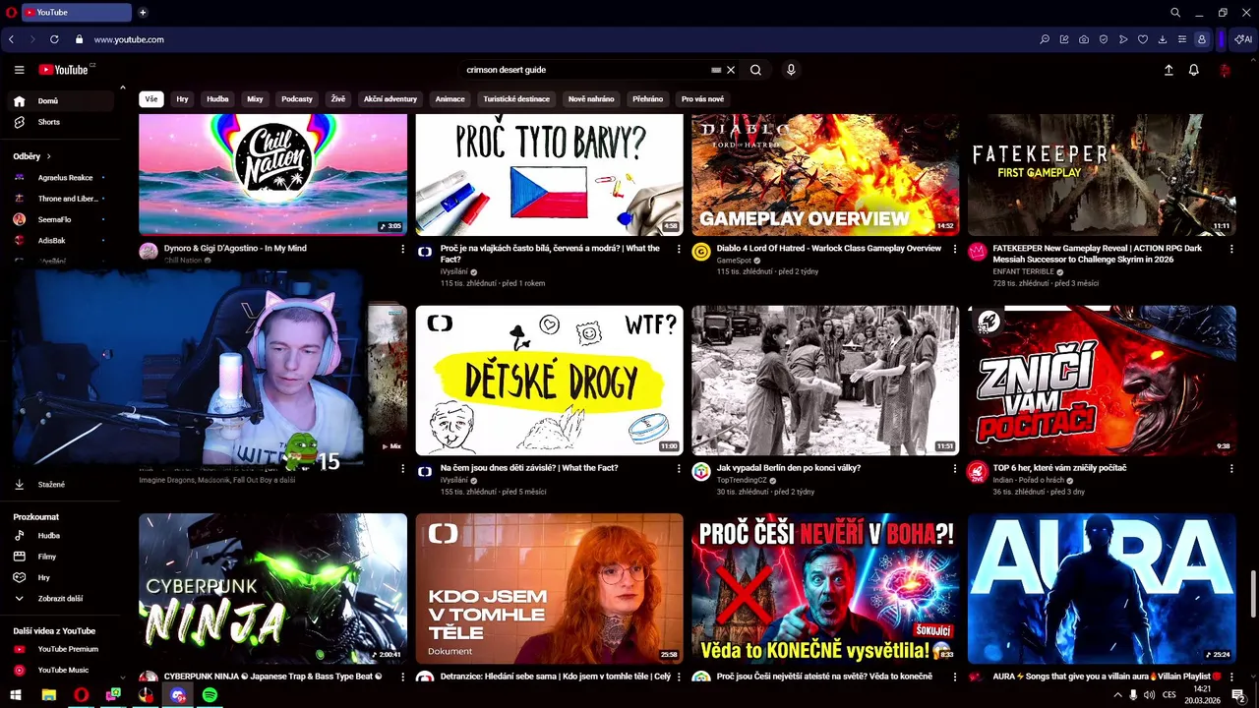
Task: Play the Chill Nation video thumbnail
Action: coord(272,174)
